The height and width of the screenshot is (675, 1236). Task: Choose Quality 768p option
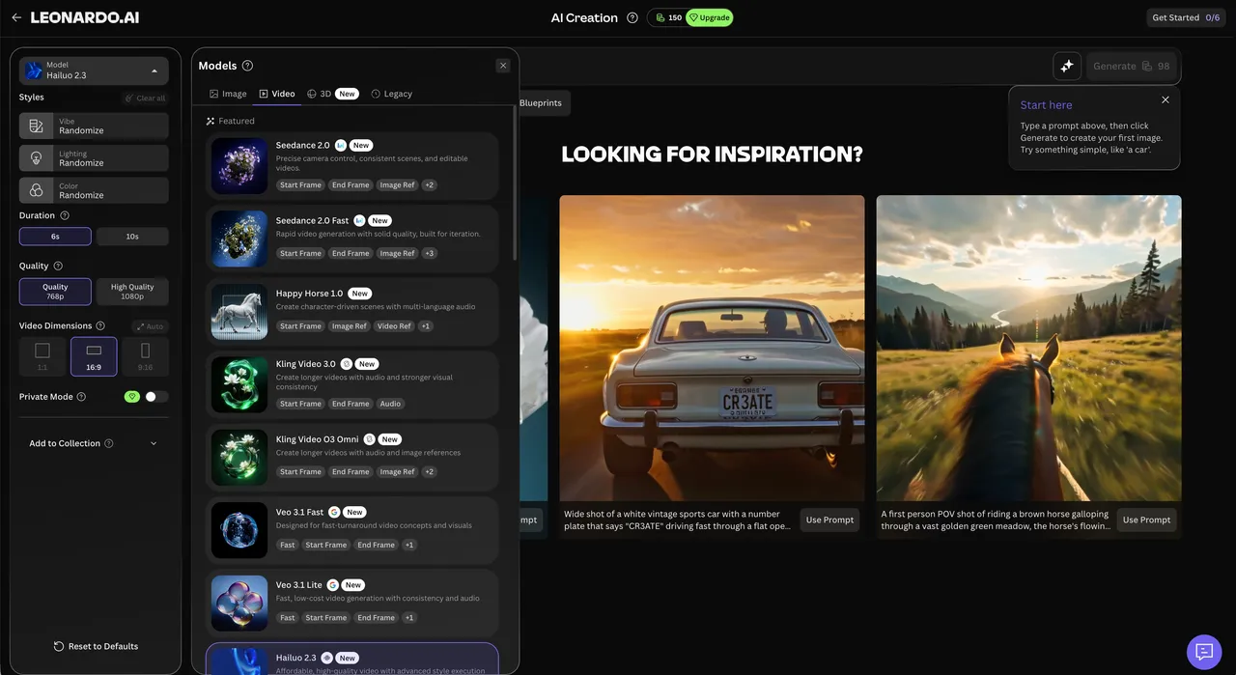(x=55, y=292)
